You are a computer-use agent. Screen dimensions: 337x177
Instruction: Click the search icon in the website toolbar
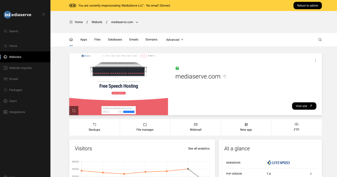tap(320, 40)
